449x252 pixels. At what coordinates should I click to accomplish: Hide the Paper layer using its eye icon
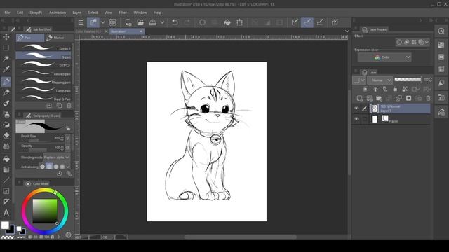(356, 119)
